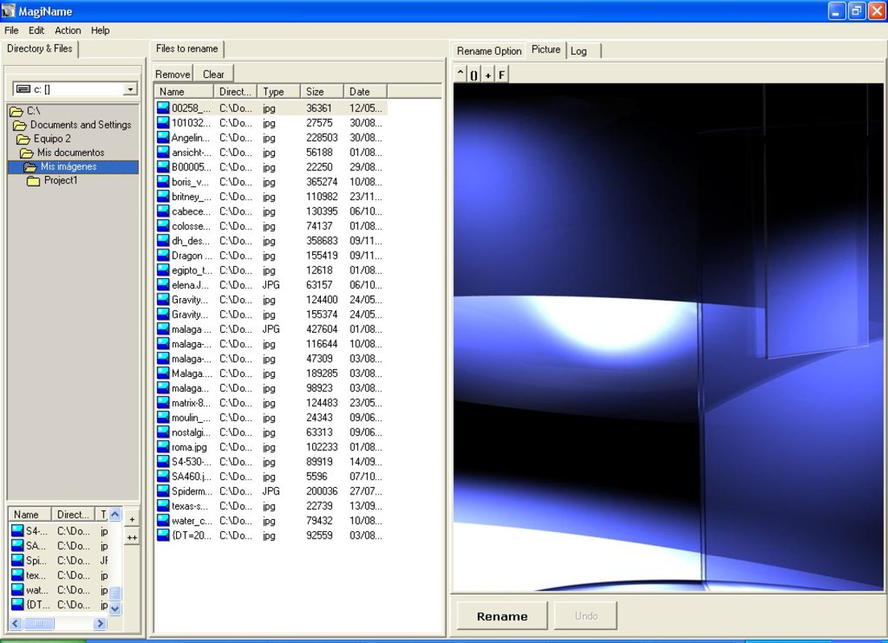The width and height of the screenshot is (888, 643).
Task: Click the image icon of roma.jpg
Action: 163,447
